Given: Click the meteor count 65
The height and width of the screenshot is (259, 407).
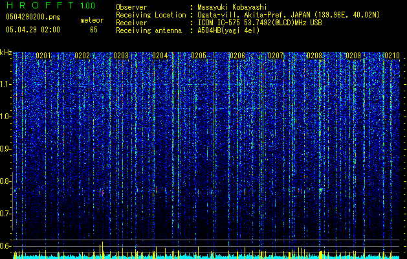Looking at the screenshot, I should (x=94, y=30).
